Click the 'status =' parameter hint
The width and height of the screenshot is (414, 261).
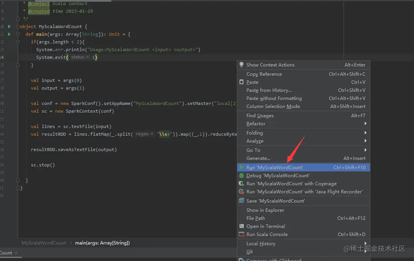pos(80,57)
